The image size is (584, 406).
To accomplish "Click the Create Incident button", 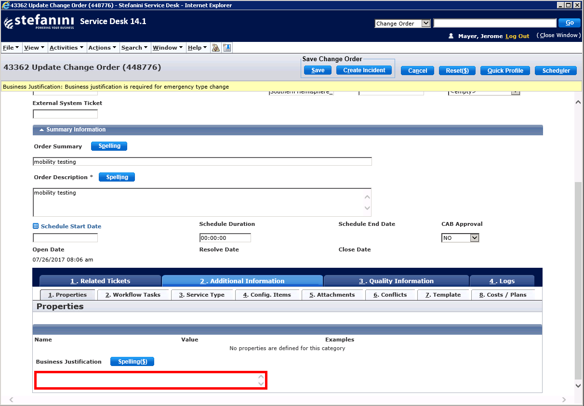I will tap(364, 70).
